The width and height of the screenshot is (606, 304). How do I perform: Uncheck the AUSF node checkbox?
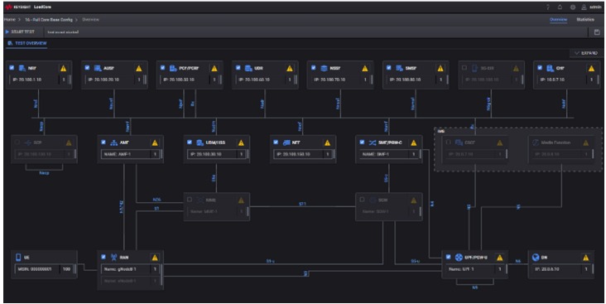coord(88,68)
